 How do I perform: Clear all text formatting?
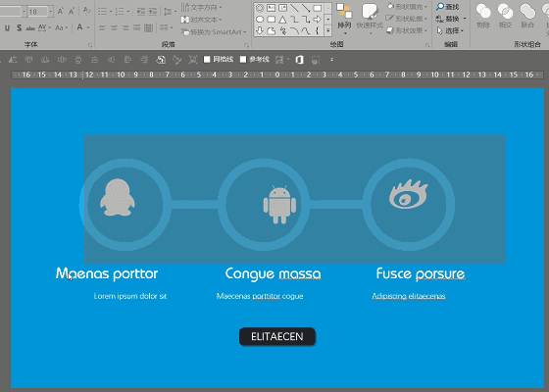[x=86, y=11]
